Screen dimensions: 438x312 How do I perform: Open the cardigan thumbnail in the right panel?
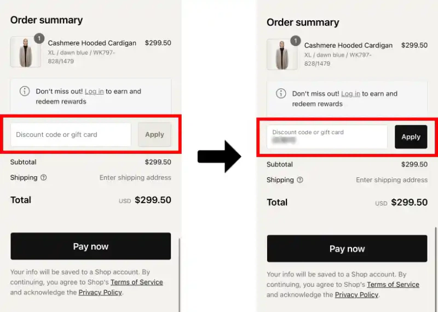pyautogui.click(x=281, y=55)
